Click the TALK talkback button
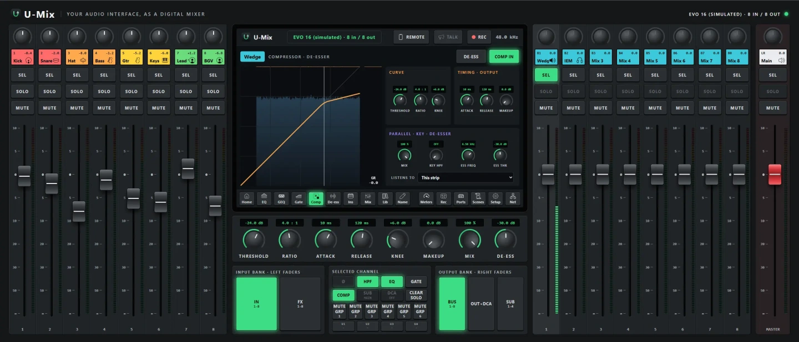The height and width of the screenshot is (342, 799). point(448,37)
